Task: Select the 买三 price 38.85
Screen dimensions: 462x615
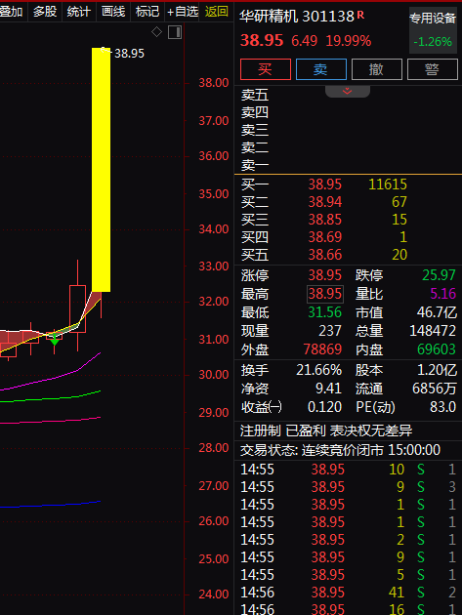Action: 324,220
